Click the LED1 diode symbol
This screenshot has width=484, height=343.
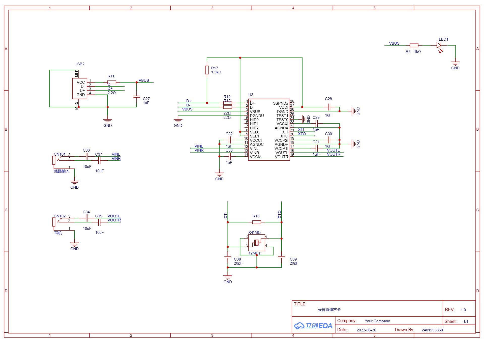(x=439, y=45)
